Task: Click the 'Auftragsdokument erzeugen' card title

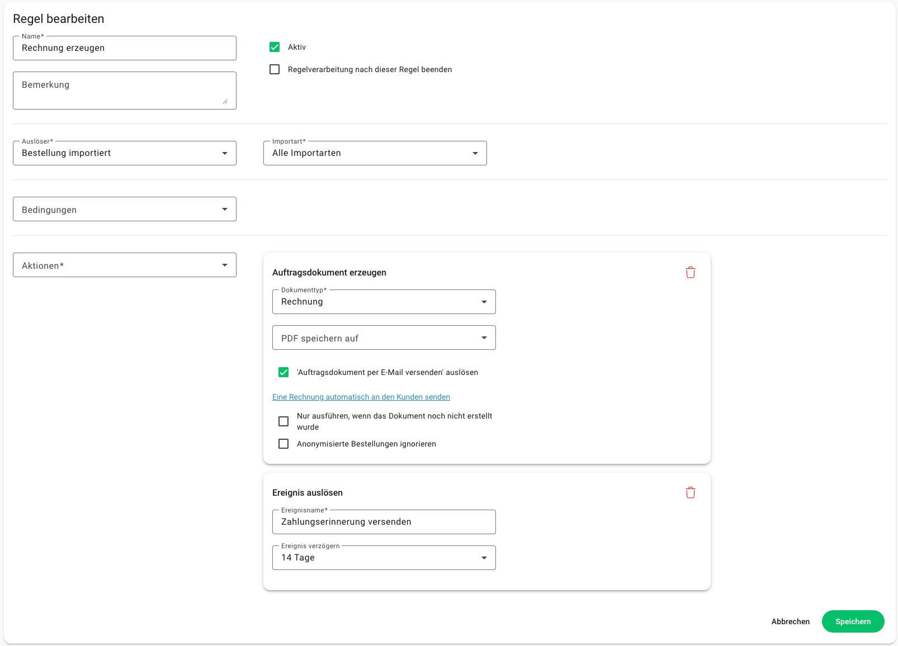Action: 329,272
